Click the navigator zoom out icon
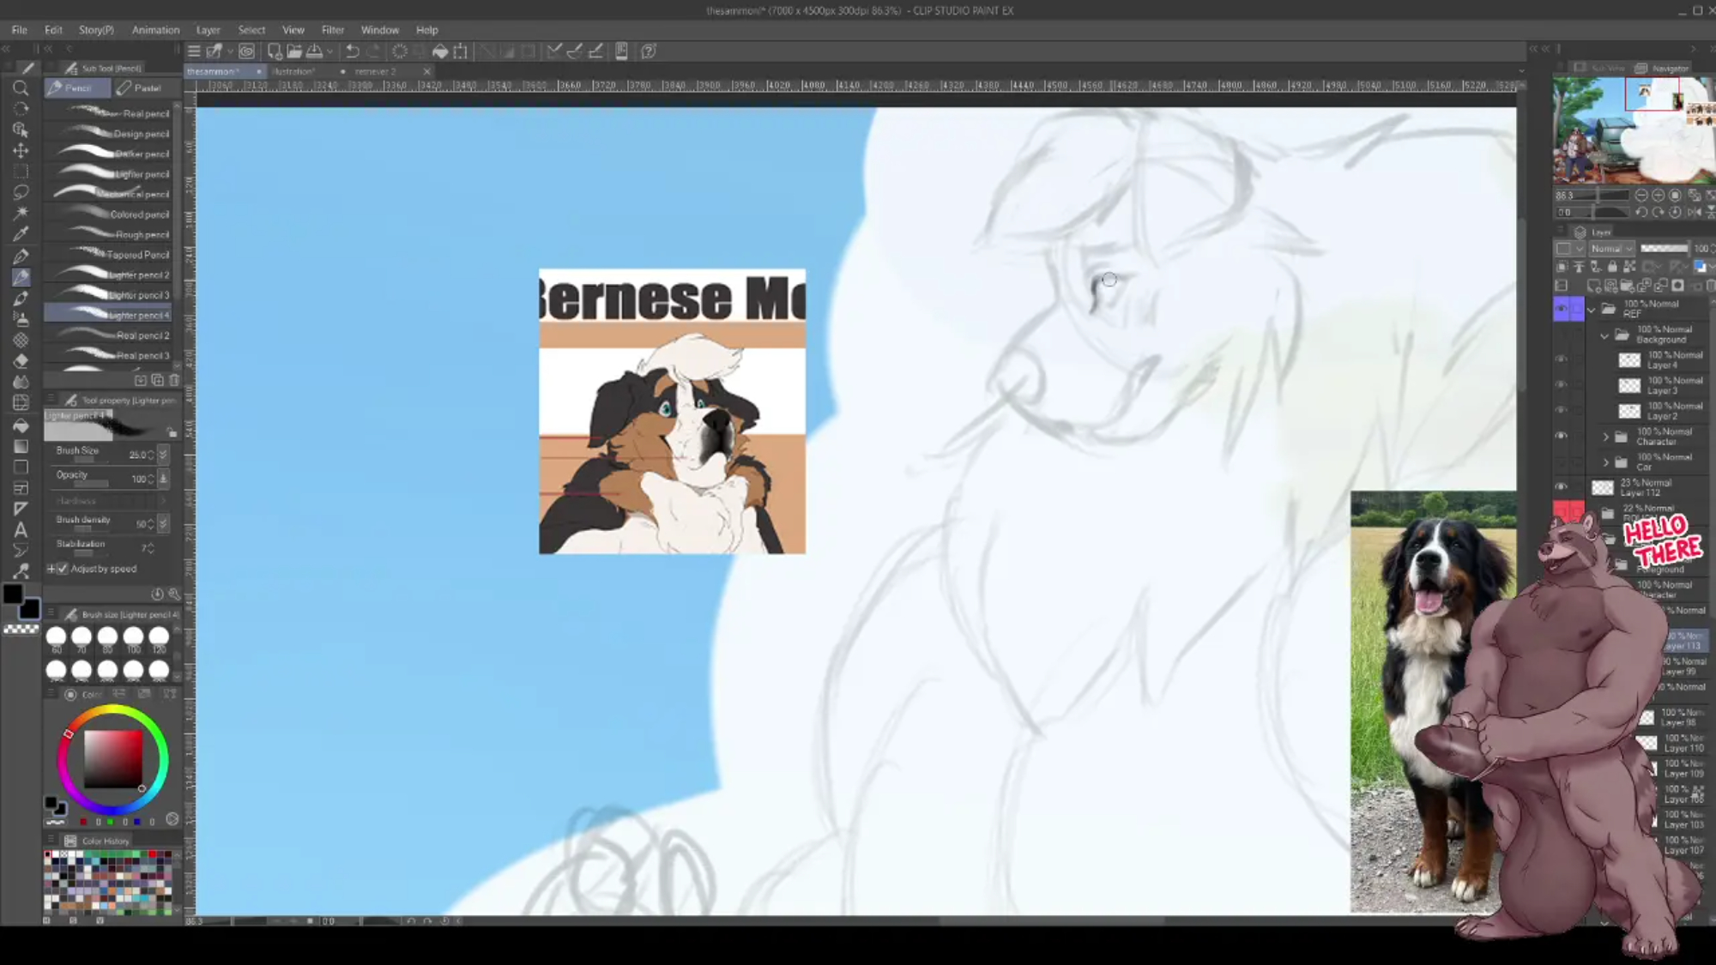 (x=1640, y=196)
